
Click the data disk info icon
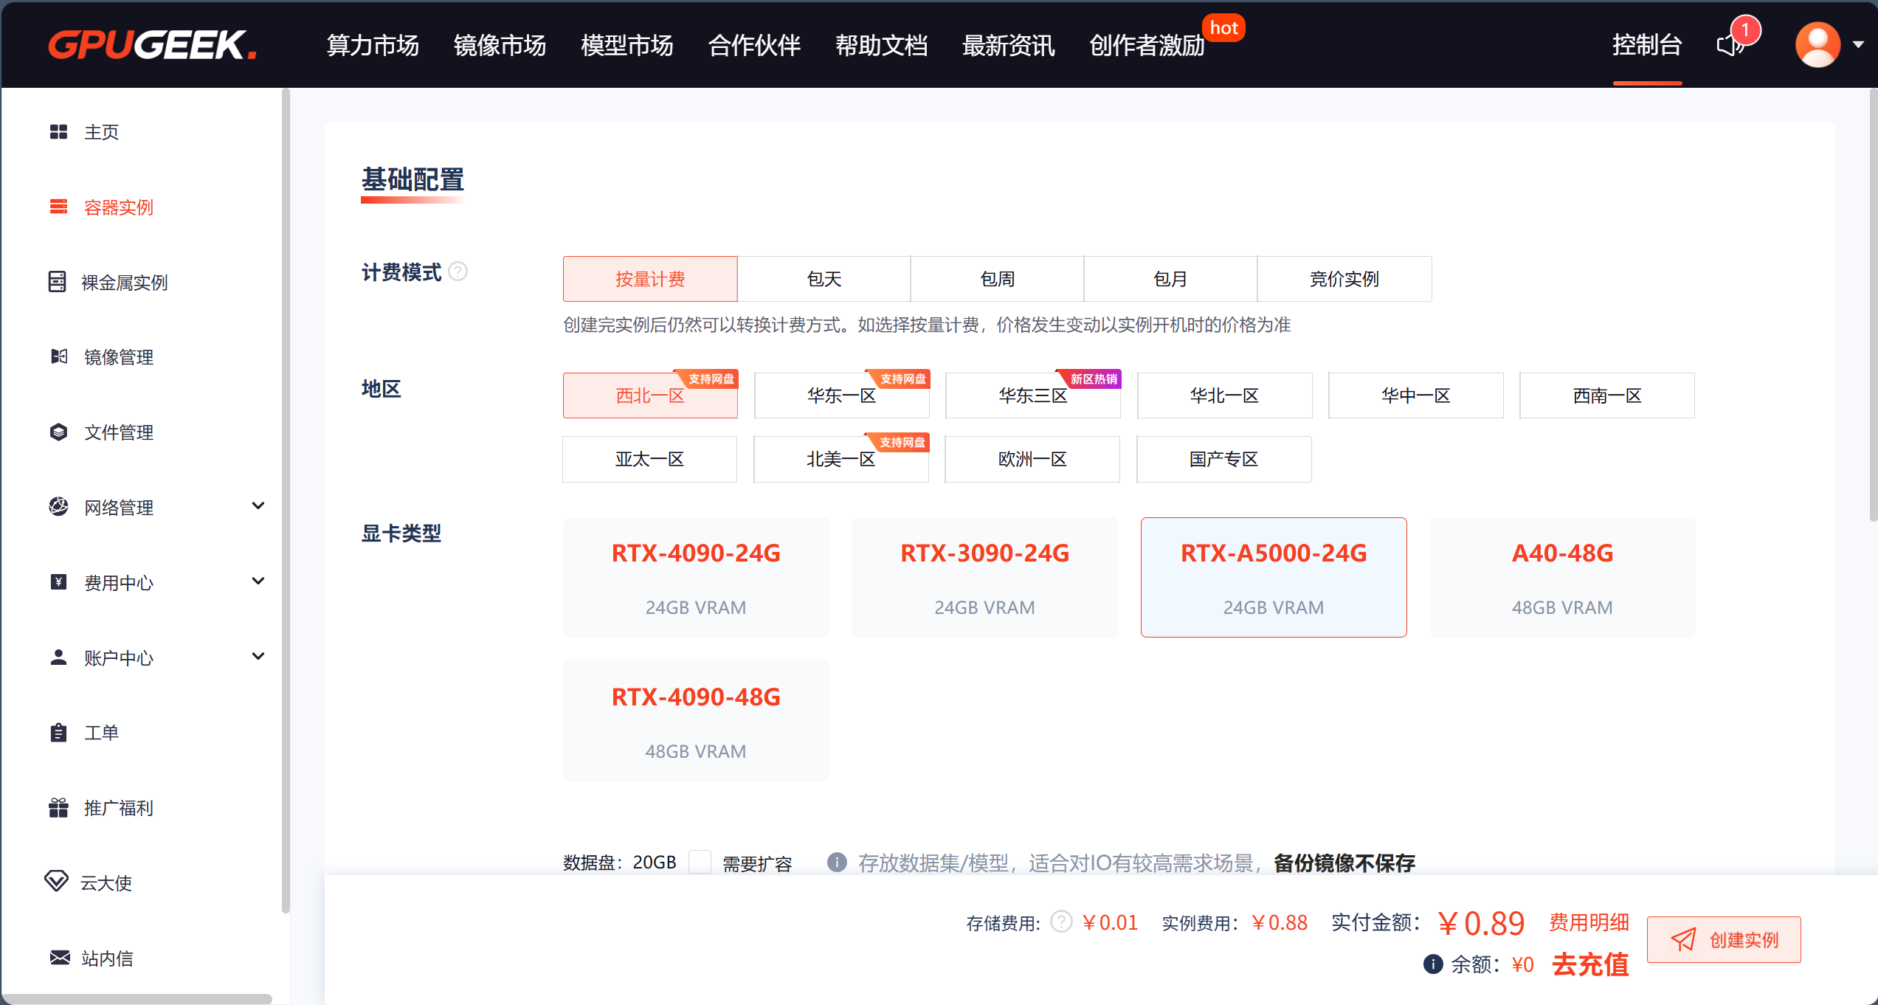836,862
